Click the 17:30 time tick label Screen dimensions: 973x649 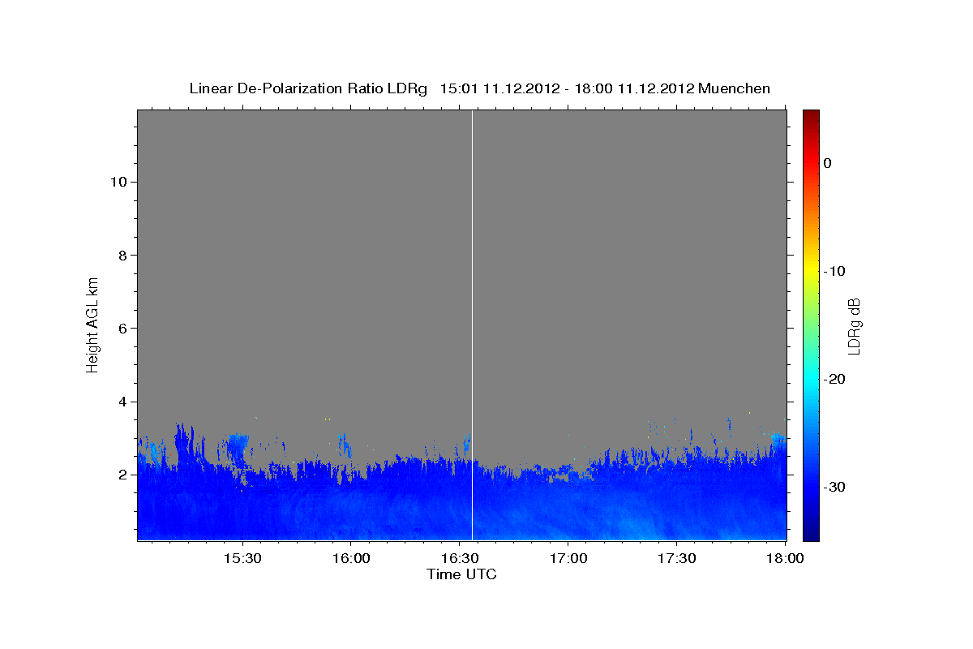pyautogui.click(x=676, y=558)
